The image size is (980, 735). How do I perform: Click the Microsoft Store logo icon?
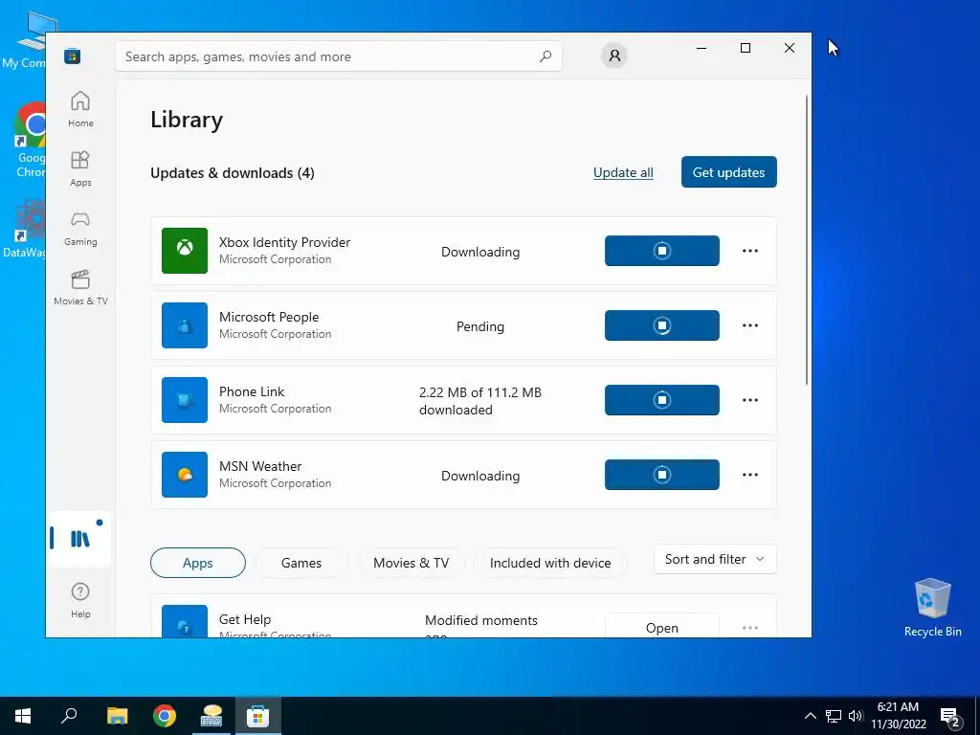click(73, 56)
